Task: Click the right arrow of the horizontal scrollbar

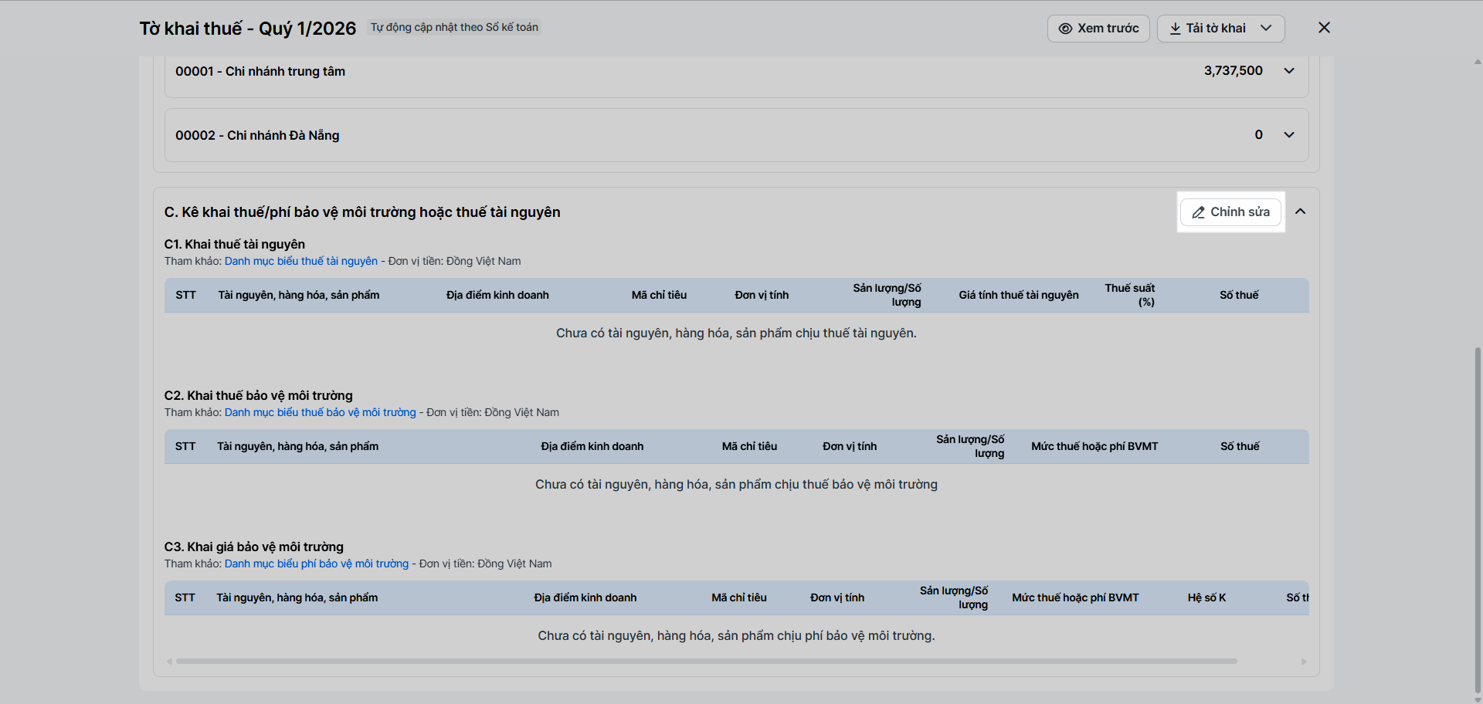Action: 1304,662
